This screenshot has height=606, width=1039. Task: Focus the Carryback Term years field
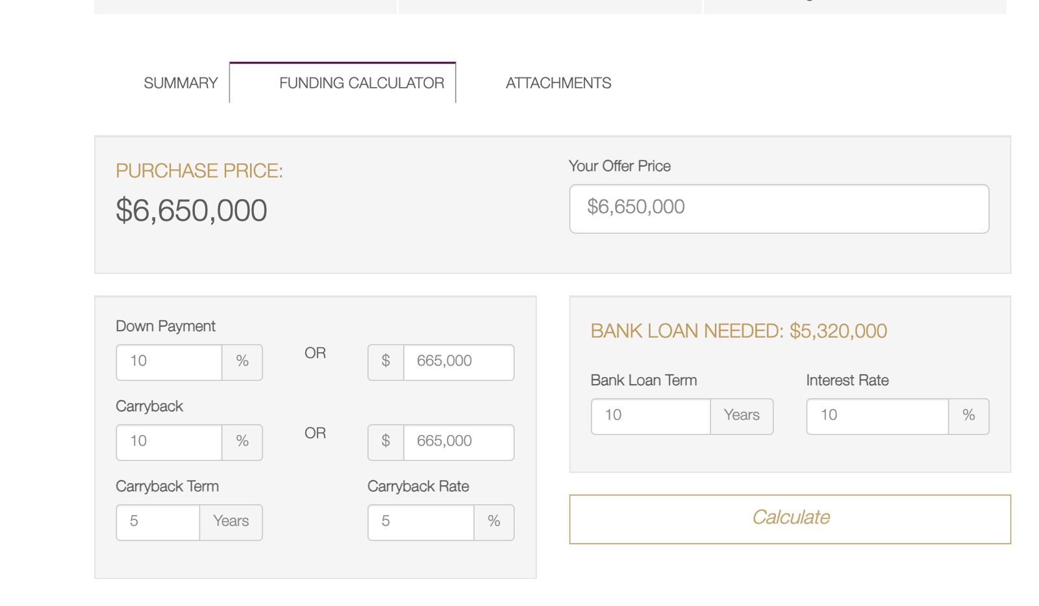pos(158,522)
